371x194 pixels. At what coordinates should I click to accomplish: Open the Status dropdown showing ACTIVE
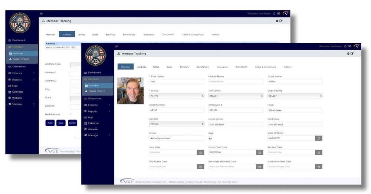click(x=177, y=96)
